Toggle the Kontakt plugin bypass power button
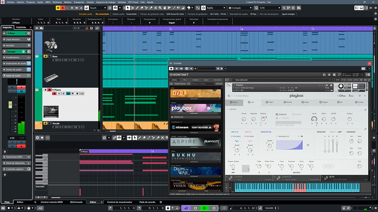378x212 pixels. click(x=172, y=68)
